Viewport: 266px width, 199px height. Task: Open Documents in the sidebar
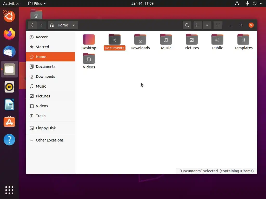coord(50,67)
